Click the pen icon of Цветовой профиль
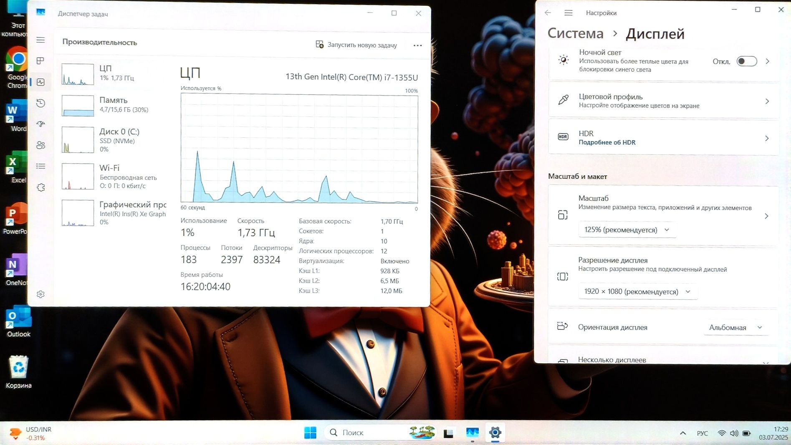The width and height of the screenshot is (791, 445). coord(563,100)
